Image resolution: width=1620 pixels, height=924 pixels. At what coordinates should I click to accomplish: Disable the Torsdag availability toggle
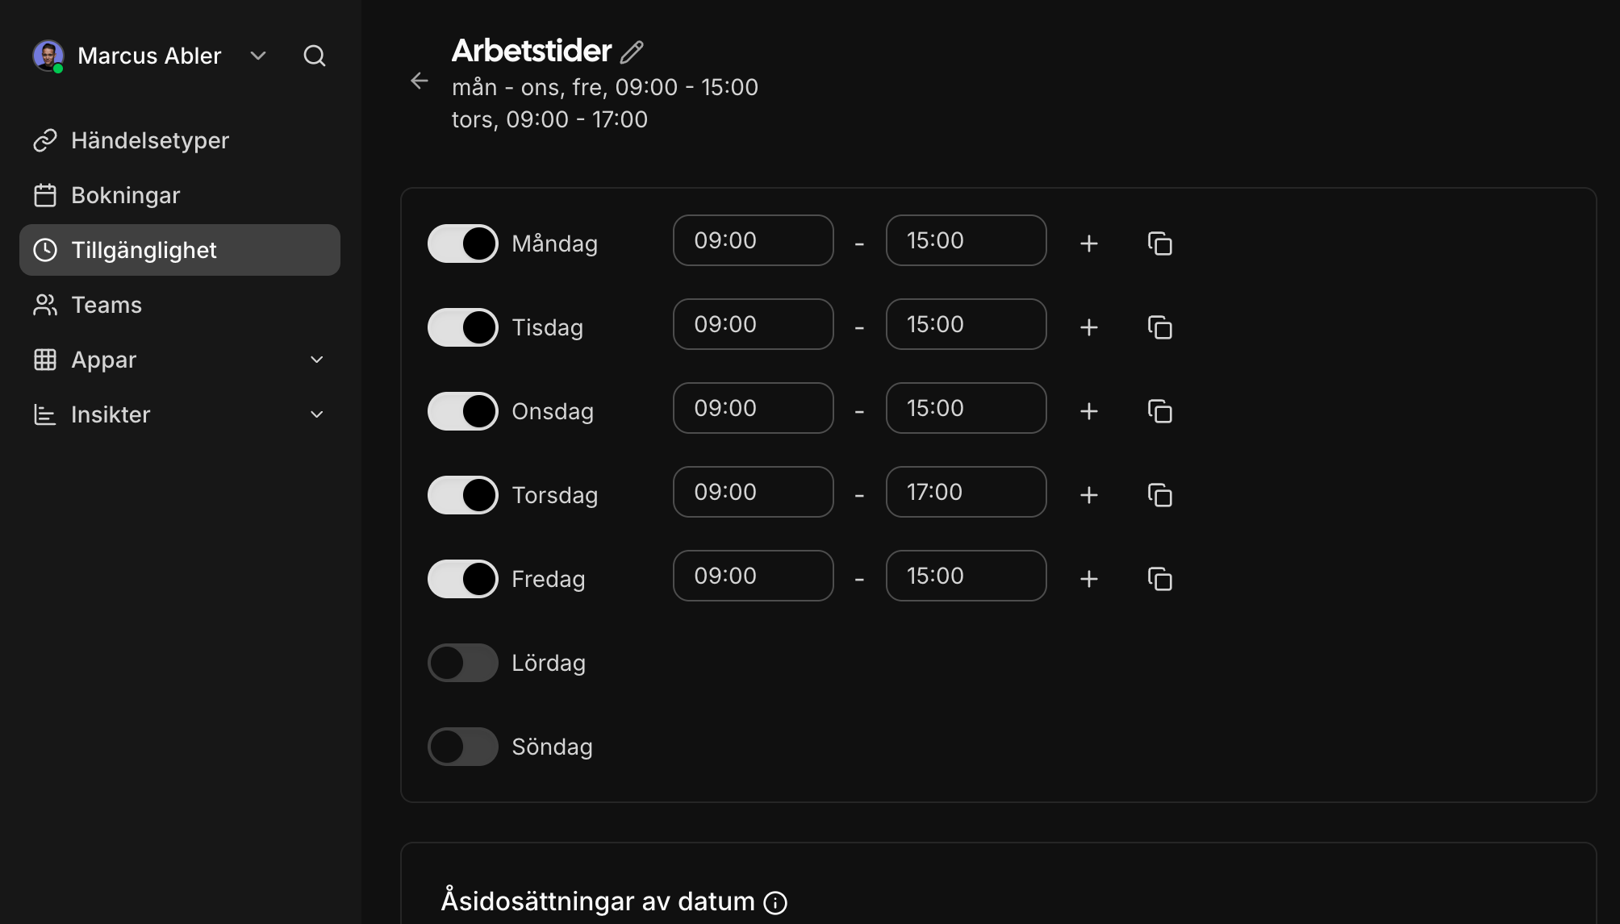462,494
